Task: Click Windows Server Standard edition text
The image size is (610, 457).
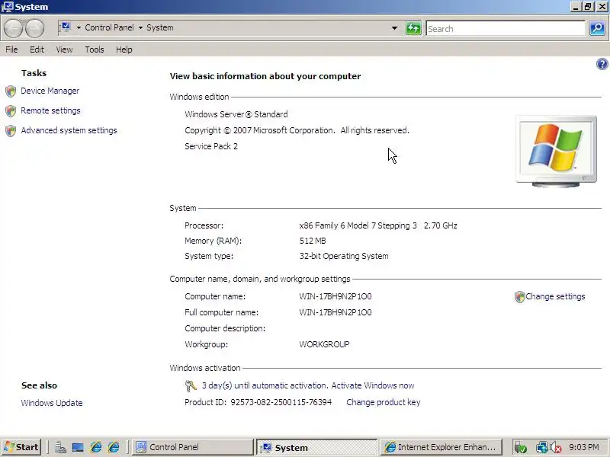Action: (x=236, y=114)
